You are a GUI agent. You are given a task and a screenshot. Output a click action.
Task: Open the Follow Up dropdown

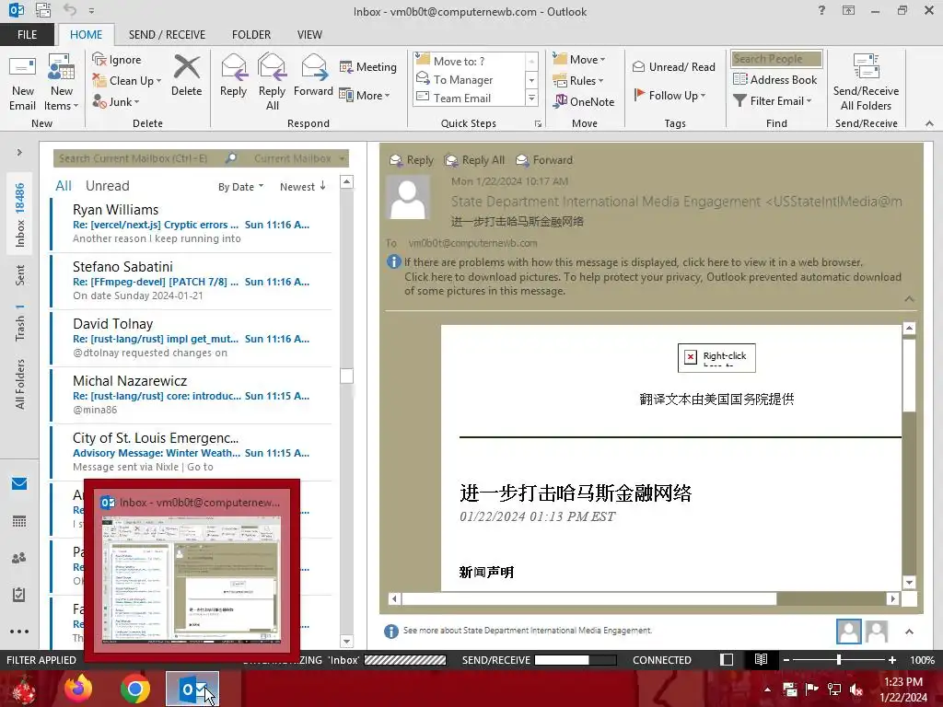[669, 95]
